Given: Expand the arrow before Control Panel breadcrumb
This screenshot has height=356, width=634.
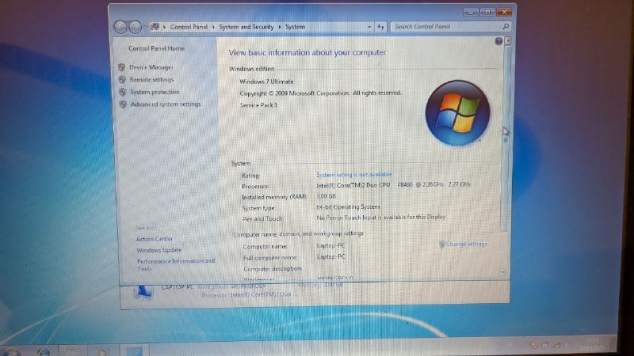Looking at the screenshot, I should point(165,27).
